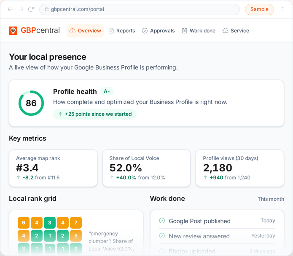Click the up arrow in +25 points badge
The height and width of the screenshot is (256, 293).
pos(60,114)
